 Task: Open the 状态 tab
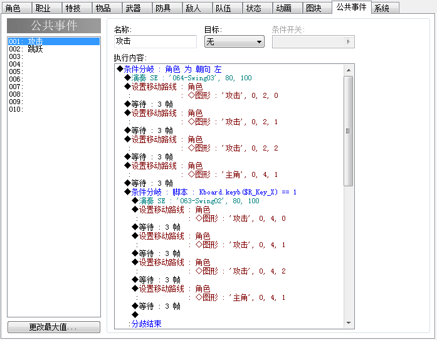pyautogui.click(x=257, y=8)
